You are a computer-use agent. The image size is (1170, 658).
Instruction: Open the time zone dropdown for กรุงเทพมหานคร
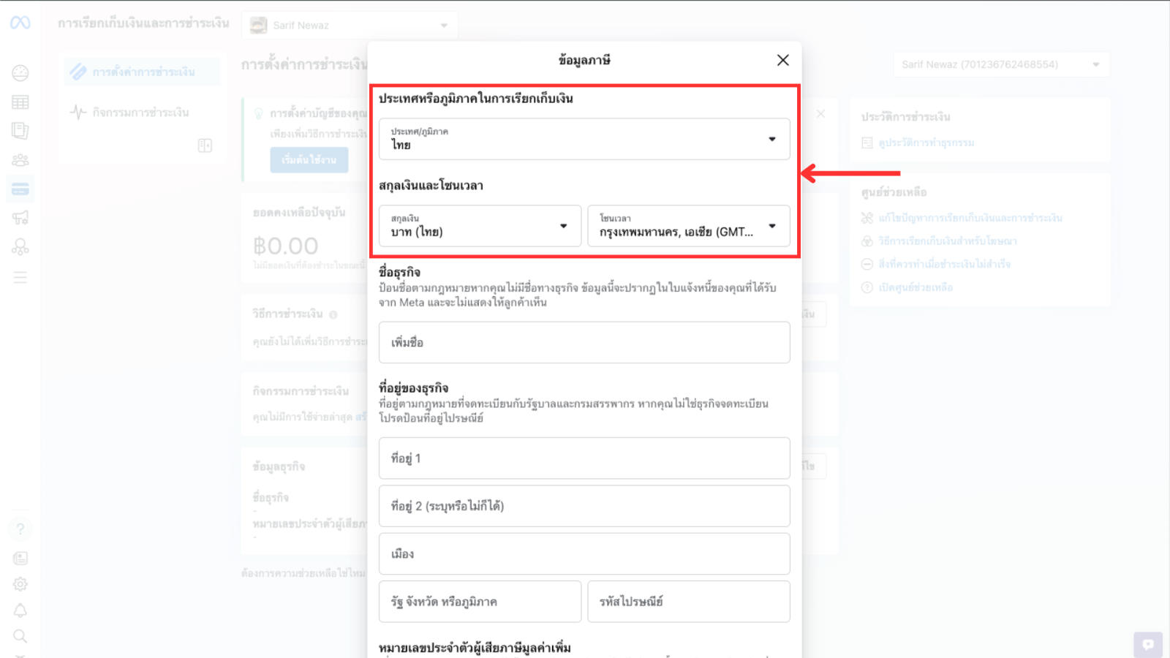688,226
